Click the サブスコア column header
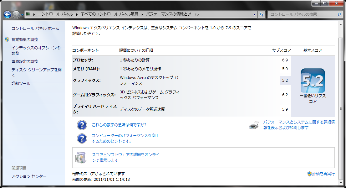Viewport: 346px width, 188px height. pos(281,50)
